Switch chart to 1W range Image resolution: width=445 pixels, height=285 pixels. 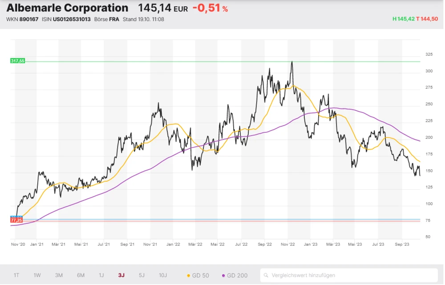(37, 275)
